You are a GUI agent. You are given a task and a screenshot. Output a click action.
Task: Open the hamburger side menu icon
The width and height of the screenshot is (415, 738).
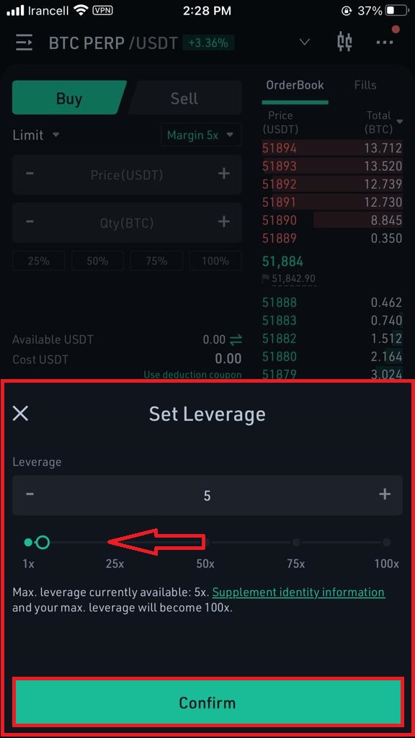point(24,43)
